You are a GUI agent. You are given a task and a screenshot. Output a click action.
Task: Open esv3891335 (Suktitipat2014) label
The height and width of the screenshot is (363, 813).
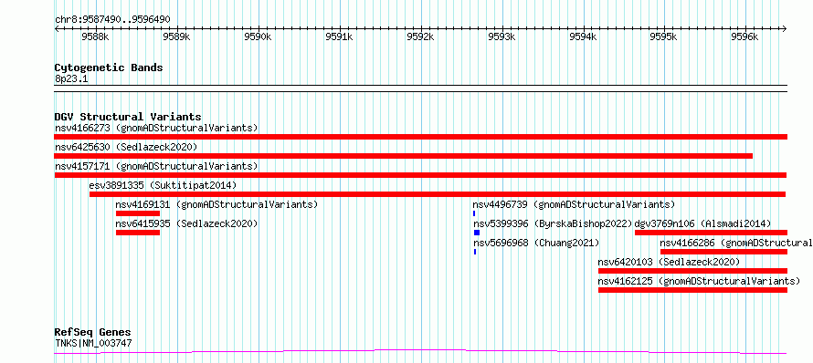[163, 185]
